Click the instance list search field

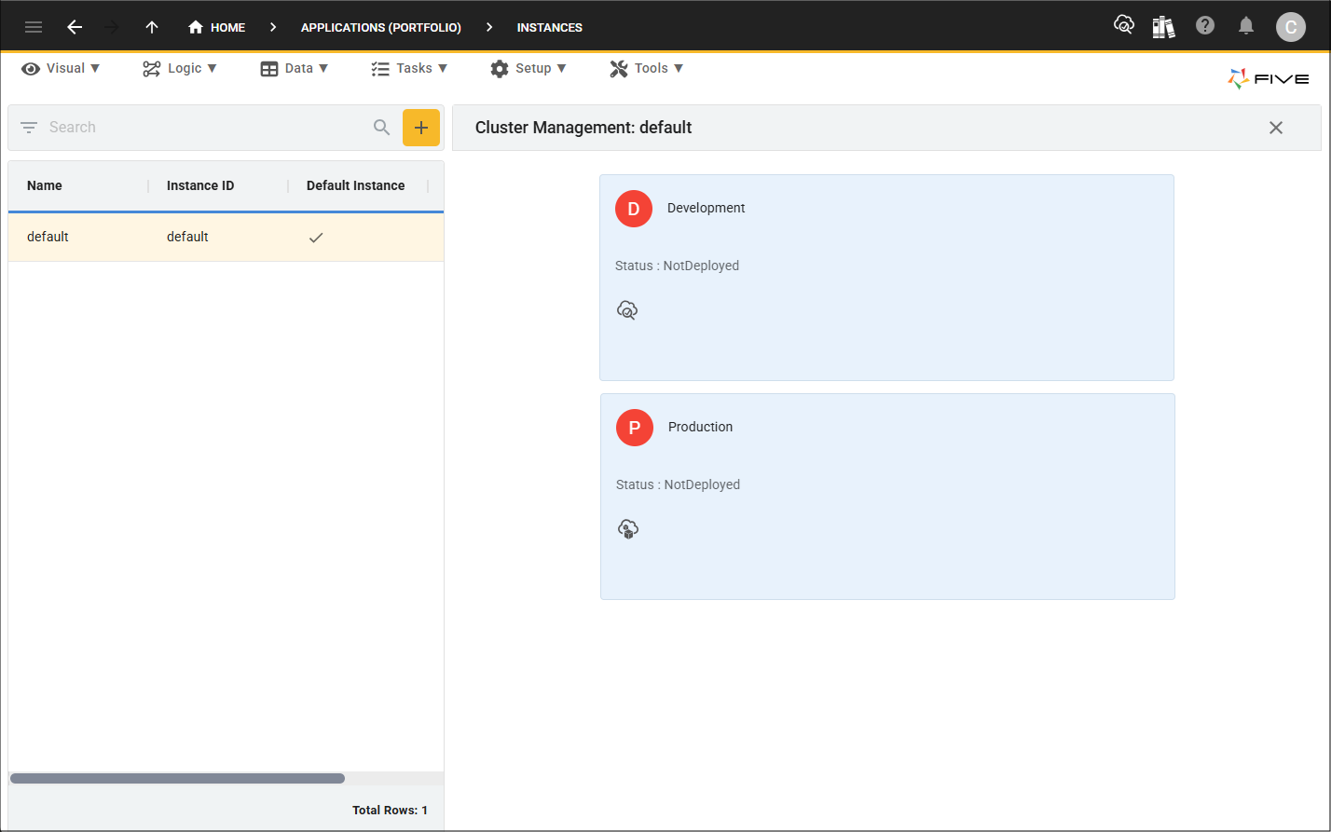[x=205, y=127]
